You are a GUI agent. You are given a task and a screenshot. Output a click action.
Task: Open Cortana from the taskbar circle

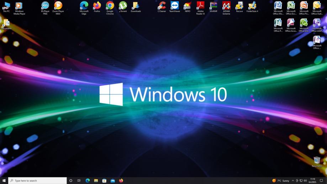71,181
